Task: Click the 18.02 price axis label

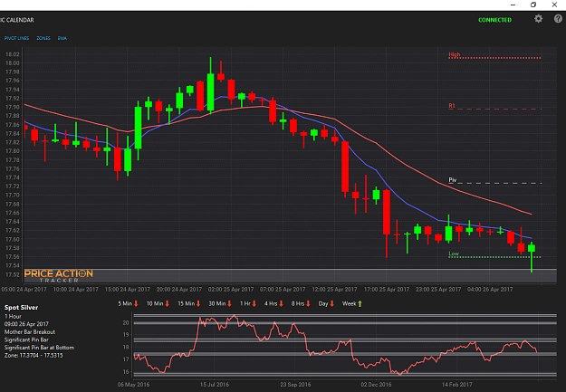Action: [13, 54]
